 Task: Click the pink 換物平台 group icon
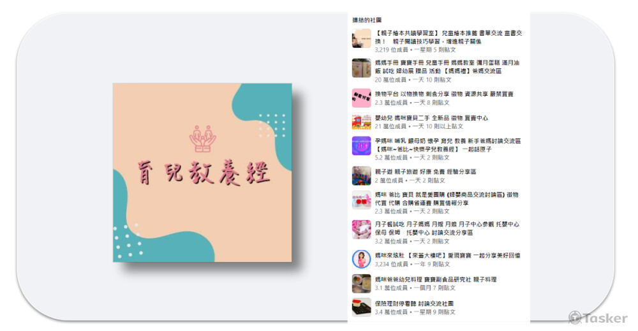point(361,98)
